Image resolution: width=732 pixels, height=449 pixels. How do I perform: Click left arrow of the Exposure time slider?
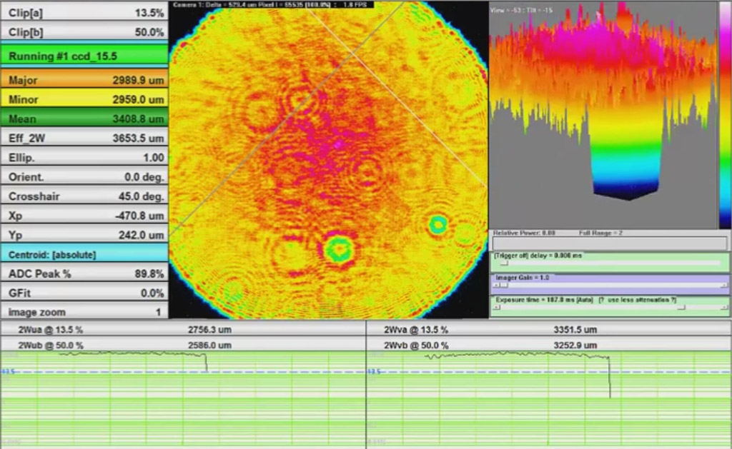click(x=496, y=307)
